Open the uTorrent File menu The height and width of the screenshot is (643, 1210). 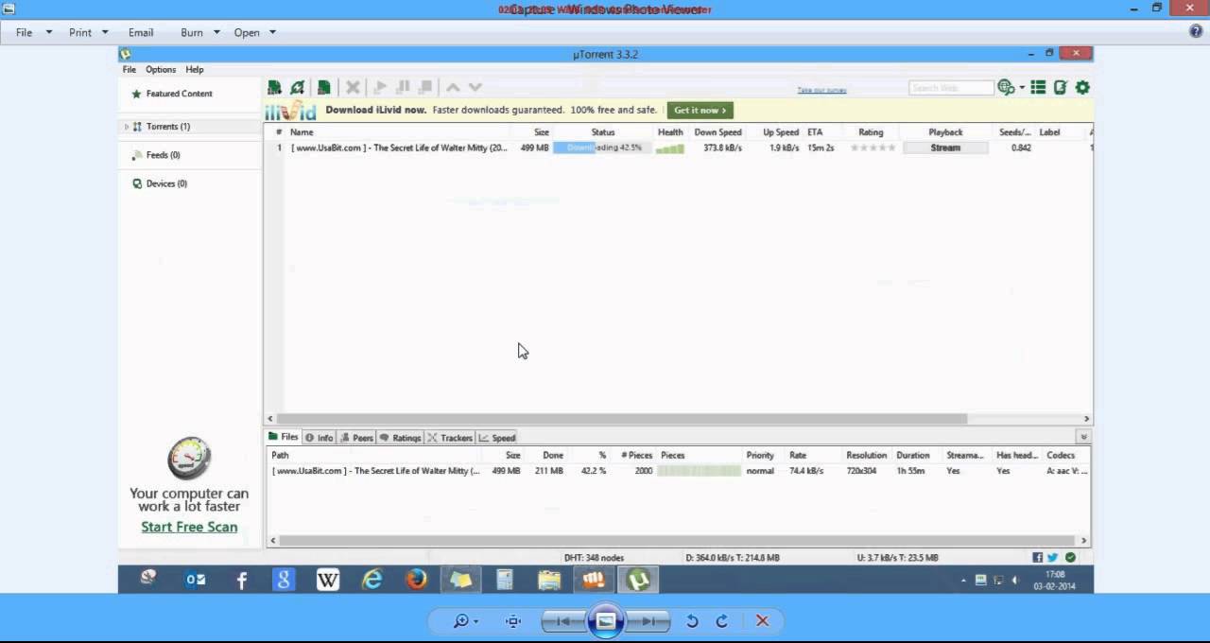click(129, 69)
